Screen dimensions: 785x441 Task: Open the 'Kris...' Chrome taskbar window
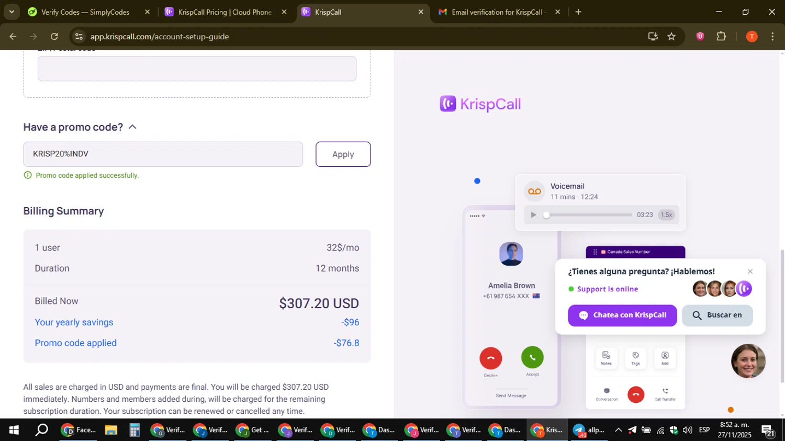point(547,430)
